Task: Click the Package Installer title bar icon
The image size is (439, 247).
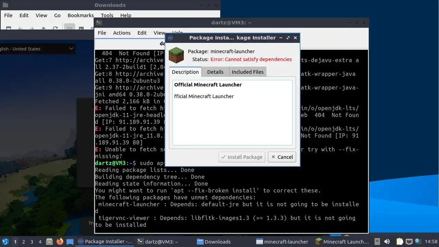Action: [x=170, y=38]
